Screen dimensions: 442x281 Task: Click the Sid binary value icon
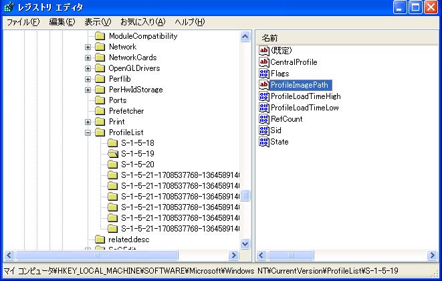point(264,130)
